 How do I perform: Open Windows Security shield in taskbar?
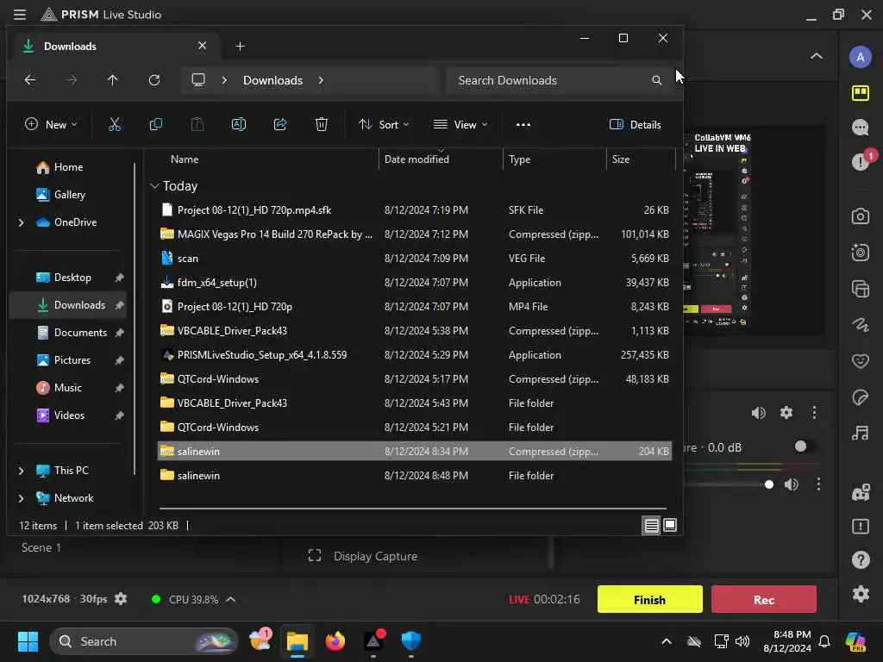pos(411,641)
